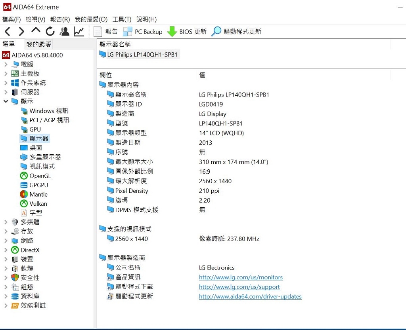Expand the DirectX tree node
Viewport: 406px width, 330px height.
(x=6, y=250)
